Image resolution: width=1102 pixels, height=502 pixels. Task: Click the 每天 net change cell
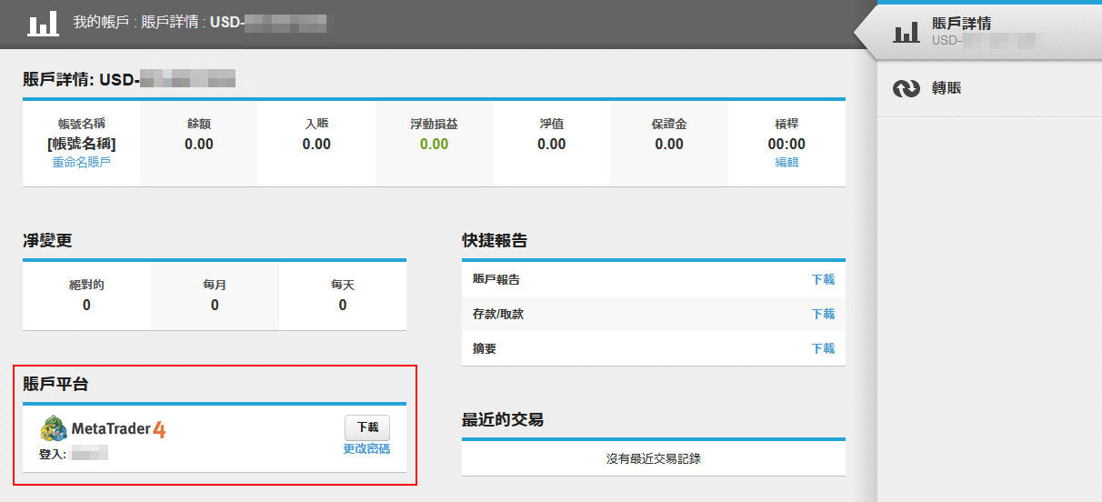pos(343,296)
